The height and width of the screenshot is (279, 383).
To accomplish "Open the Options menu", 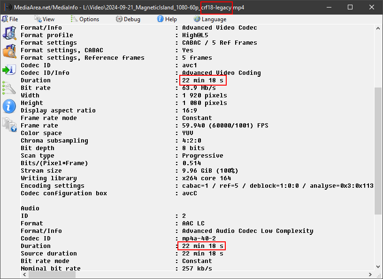I will 85,19.
